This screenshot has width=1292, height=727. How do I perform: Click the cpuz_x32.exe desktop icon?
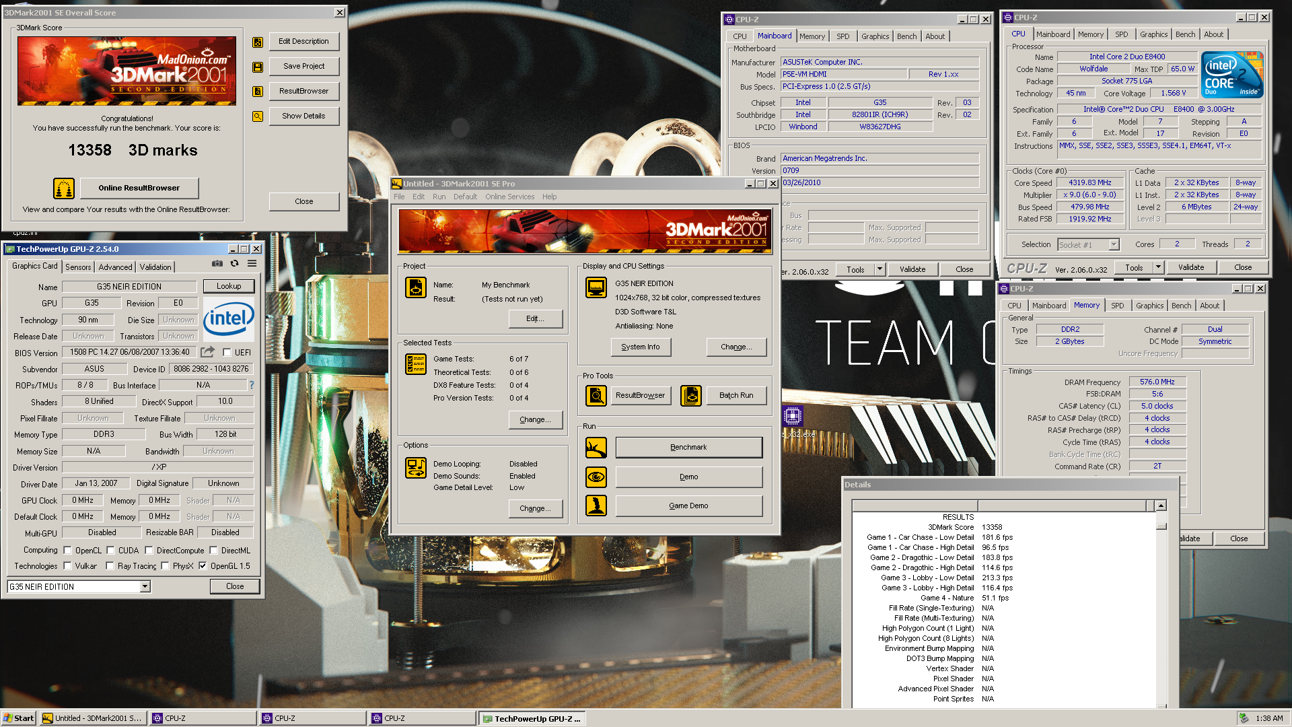(792, 416)
